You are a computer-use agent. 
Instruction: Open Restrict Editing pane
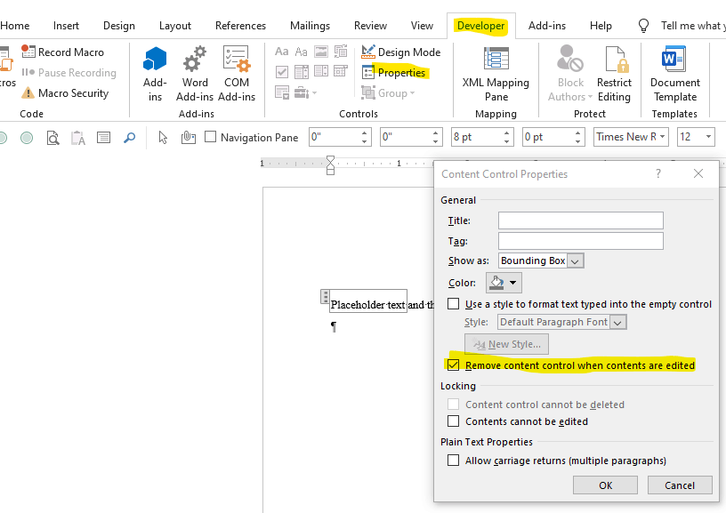615,74
